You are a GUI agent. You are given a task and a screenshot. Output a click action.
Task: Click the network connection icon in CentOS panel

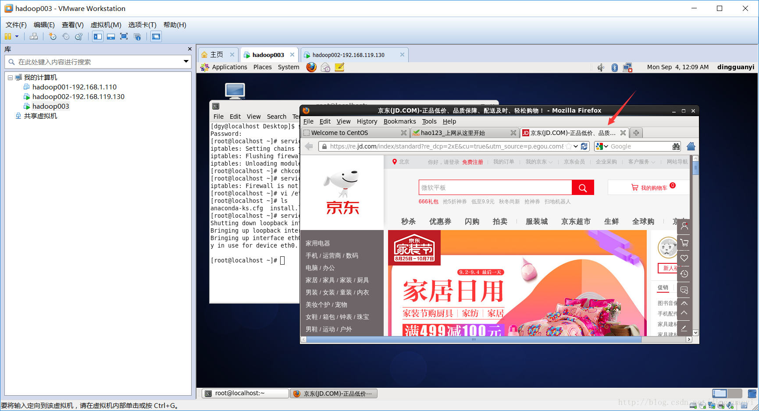tap(628, 67)
